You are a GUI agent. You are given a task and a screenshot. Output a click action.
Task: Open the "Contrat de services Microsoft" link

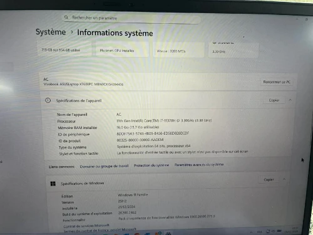[86, 226]
